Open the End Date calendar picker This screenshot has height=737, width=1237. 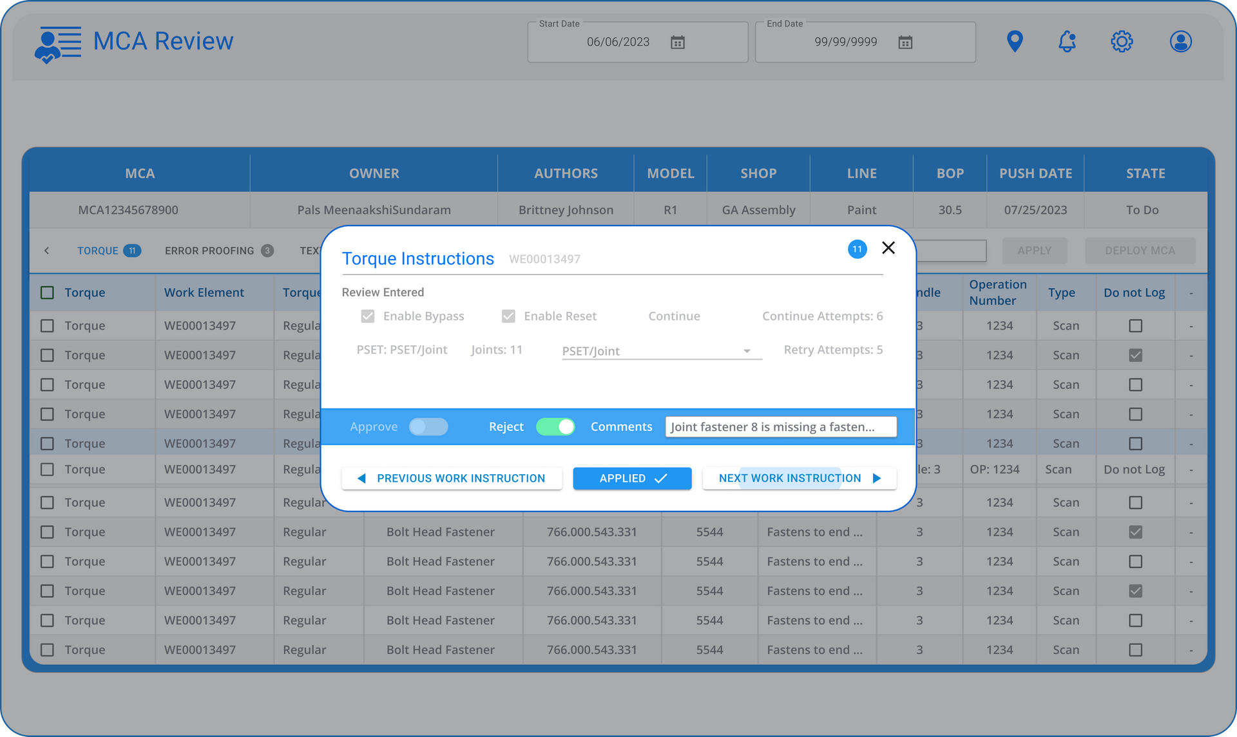click(x=905, y=43)
